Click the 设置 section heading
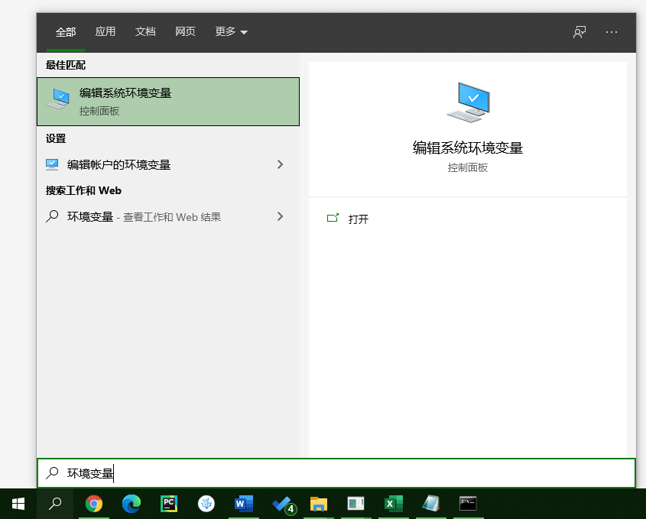Image resolution: width=646 pixels, height=519 pixels. pyautogui.click(x=56, y=138)
